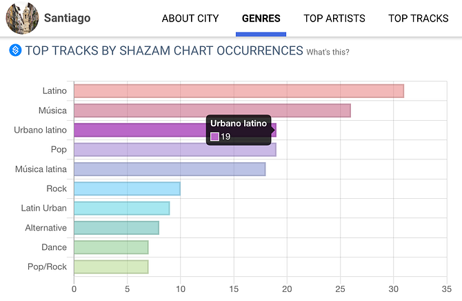462x301 pixels.
Task: Open the TOP ARTISTS tab
Action: pyautogui.click(x=334, y=19)
